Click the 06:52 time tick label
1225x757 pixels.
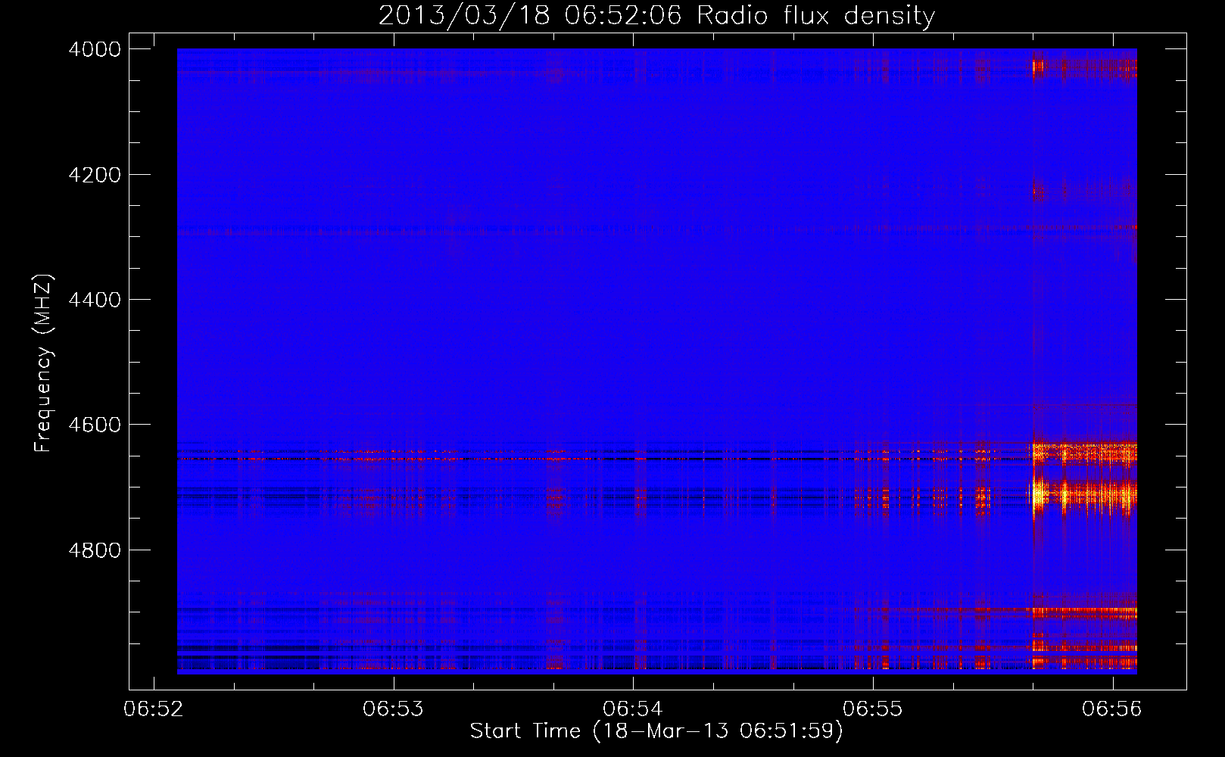click(154, 709)
